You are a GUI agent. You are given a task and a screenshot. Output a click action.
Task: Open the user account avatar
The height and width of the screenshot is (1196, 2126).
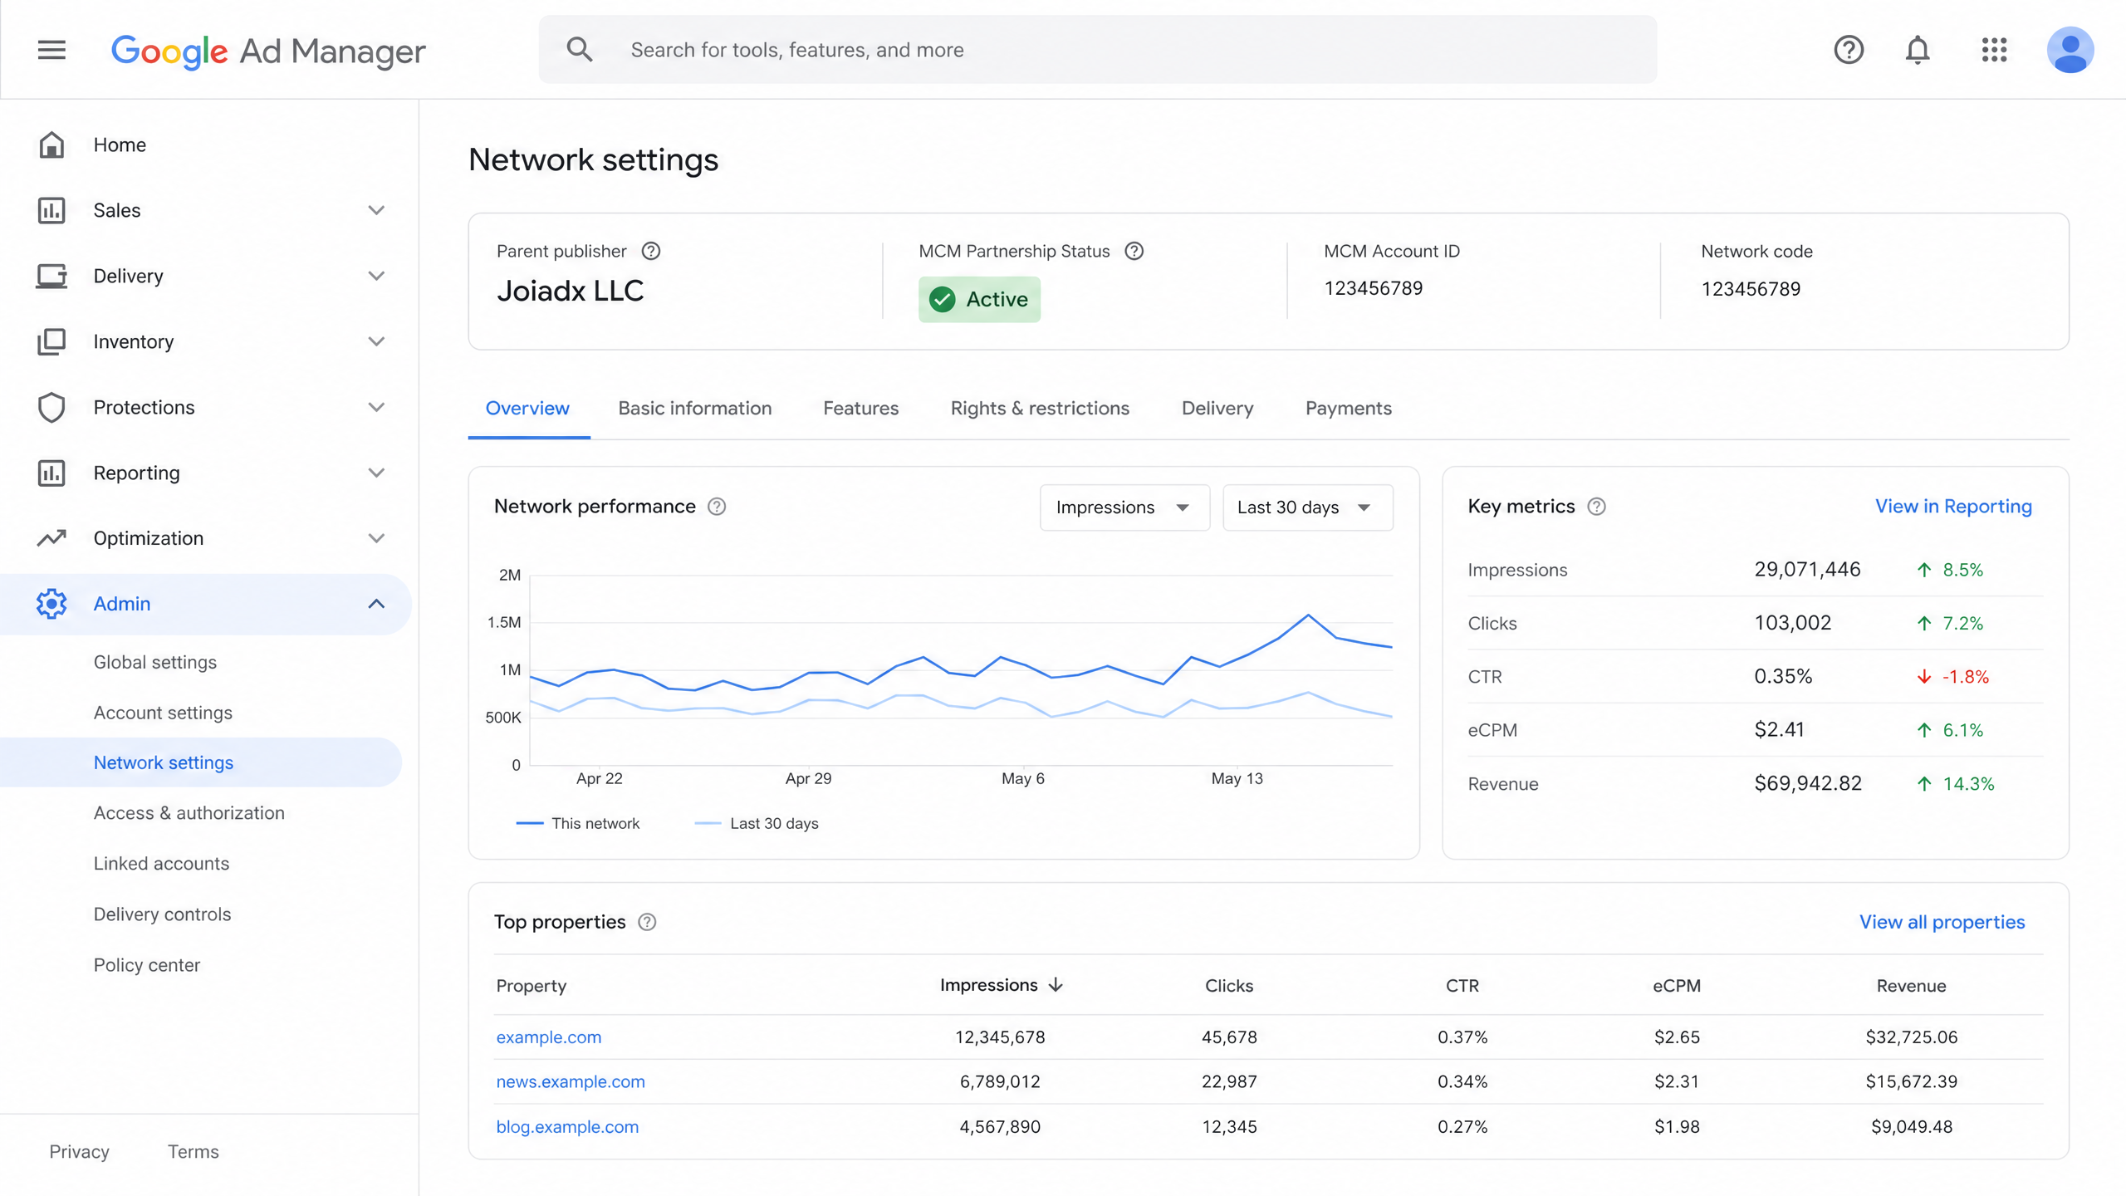2070,50
